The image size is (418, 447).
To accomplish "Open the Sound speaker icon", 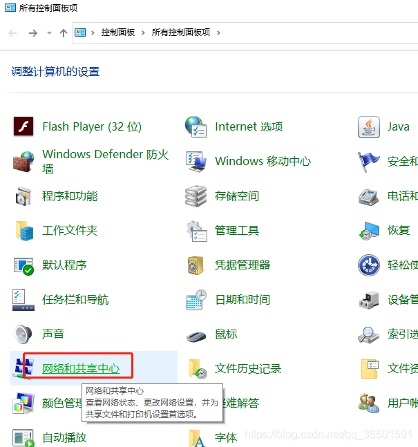I will click(23, 334).
